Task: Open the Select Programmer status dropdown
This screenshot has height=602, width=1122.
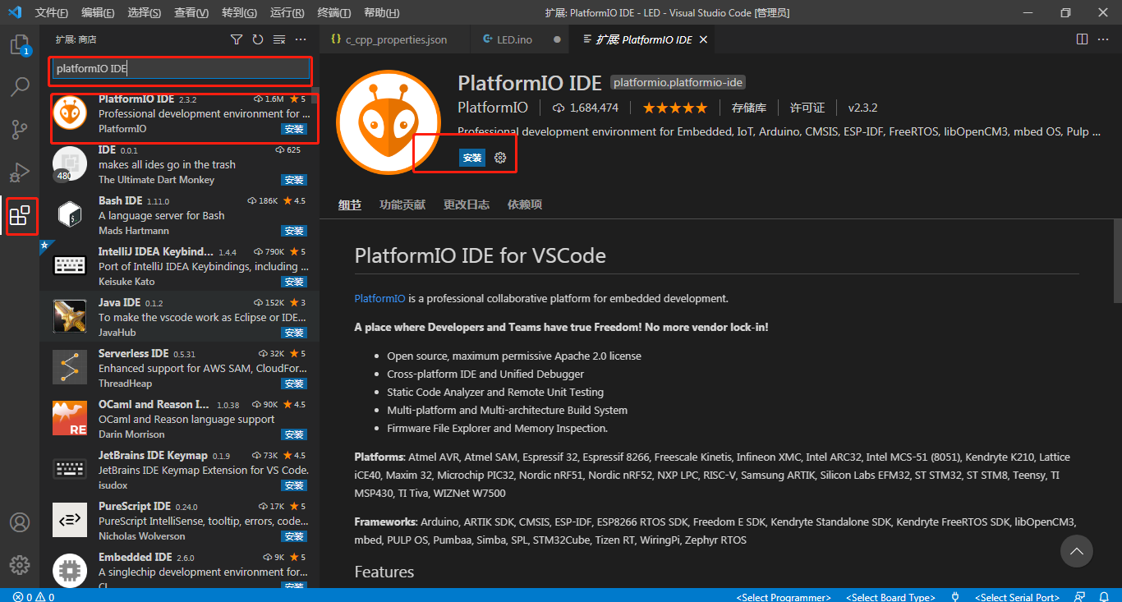Action: (x=784, y=597)
